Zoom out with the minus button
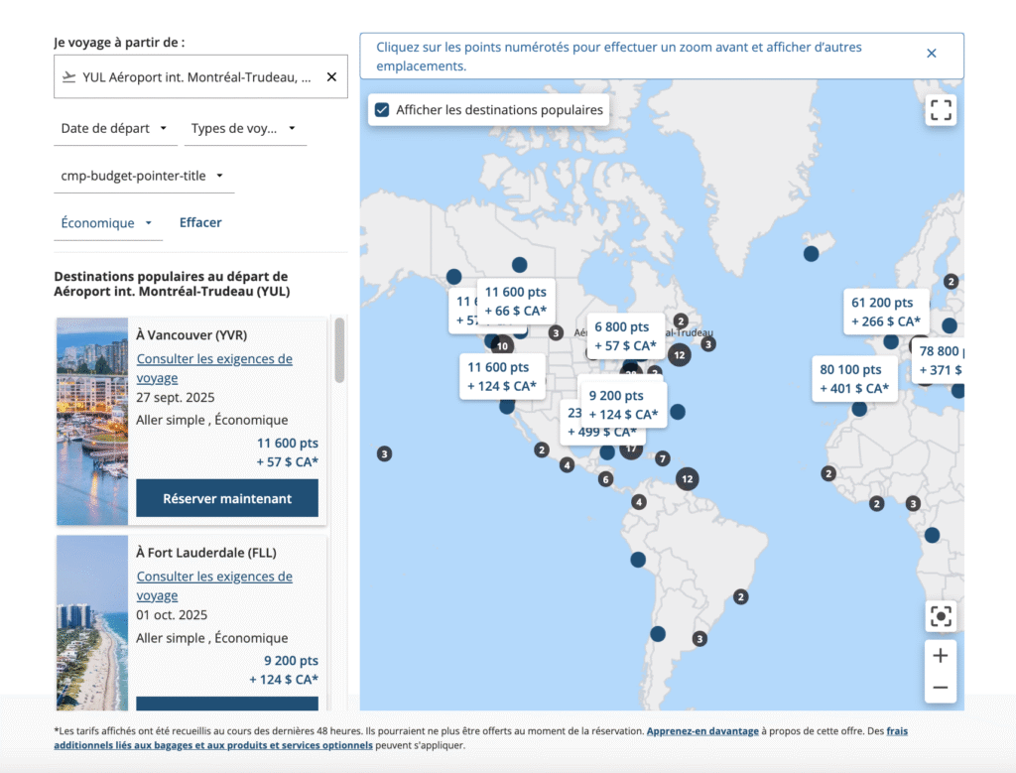Viewport: 1016px width, 773px height. 940,688
